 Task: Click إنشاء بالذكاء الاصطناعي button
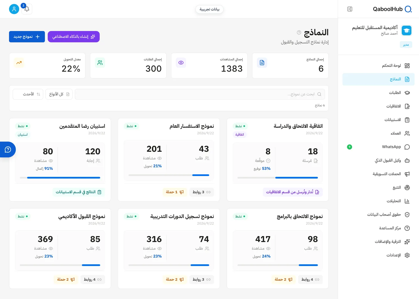[x=74, y=37]
